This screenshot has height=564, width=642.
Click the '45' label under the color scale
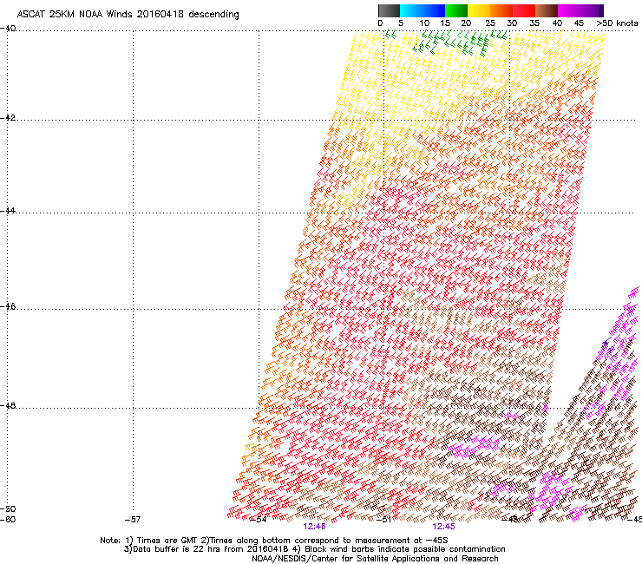click(579, 23)
